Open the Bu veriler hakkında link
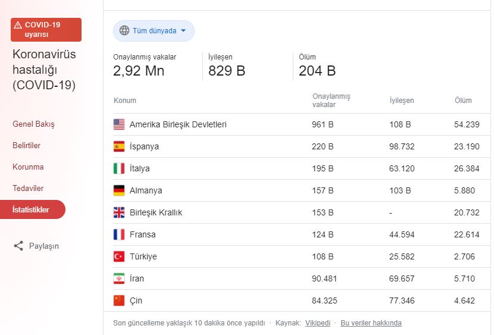This screenshot has width=494, height=335. (371, 323)
